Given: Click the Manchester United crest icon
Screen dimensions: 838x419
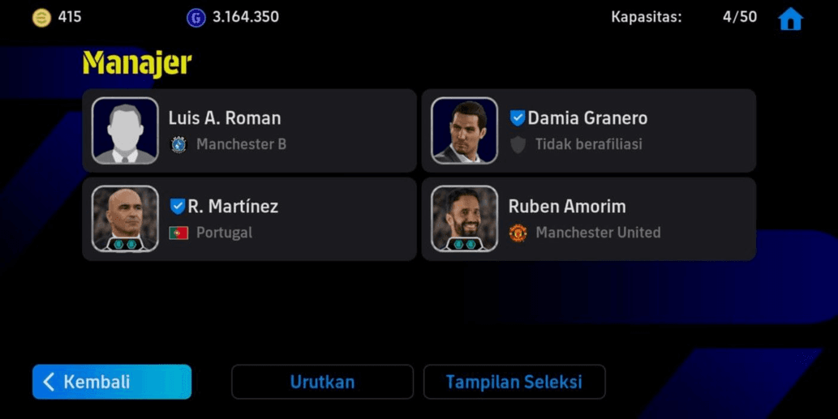Looking at the screenshot, I should (518, 233).
